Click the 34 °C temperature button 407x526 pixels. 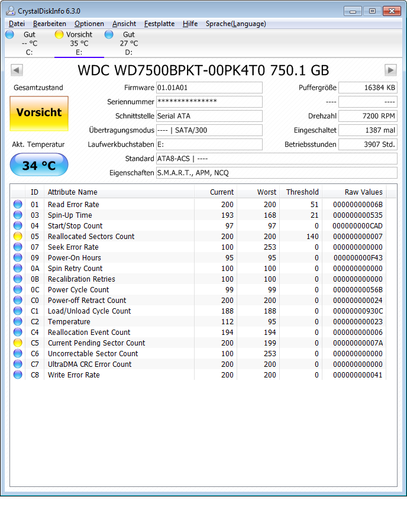point(39,164)
